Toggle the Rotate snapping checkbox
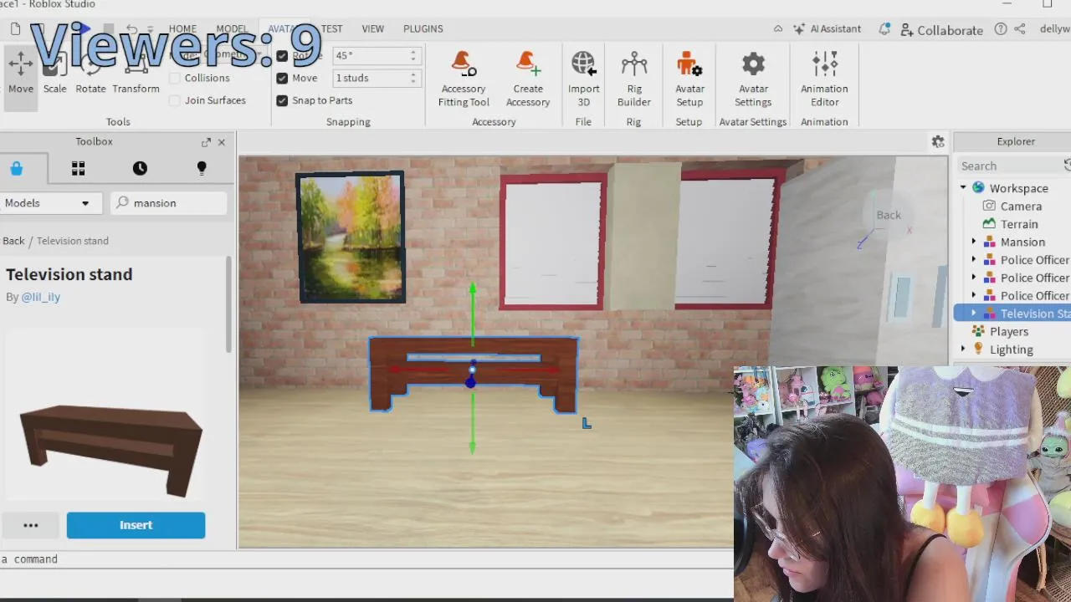The height and width of the screenshot is (602, 1071). (x=282, y=55)
